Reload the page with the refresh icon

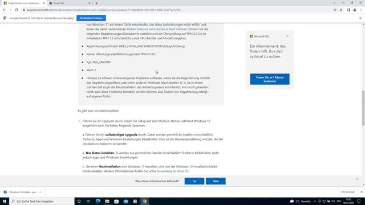coord(17,10)
